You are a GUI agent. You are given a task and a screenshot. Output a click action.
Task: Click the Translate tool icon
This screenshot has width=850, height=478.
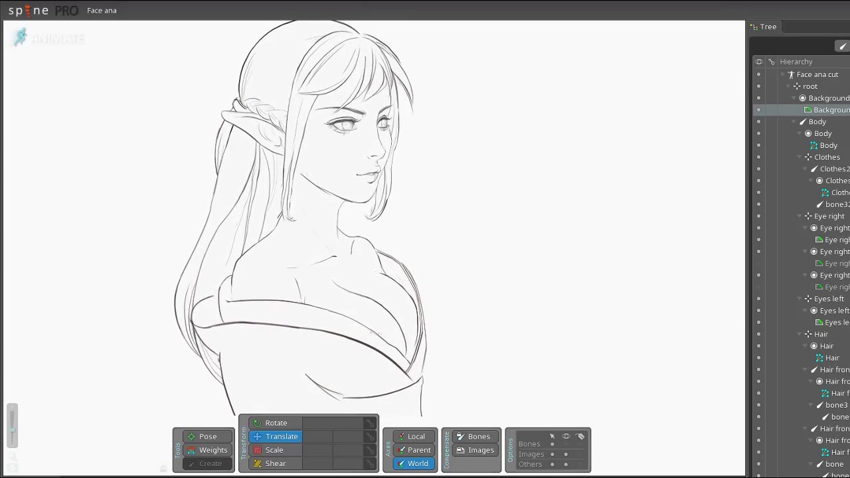pyautogui.click(x=257, y=436)
